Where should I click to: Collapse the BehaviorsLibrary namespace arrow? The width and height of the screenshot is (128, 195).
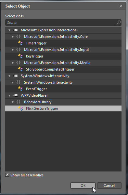[13, 102]
